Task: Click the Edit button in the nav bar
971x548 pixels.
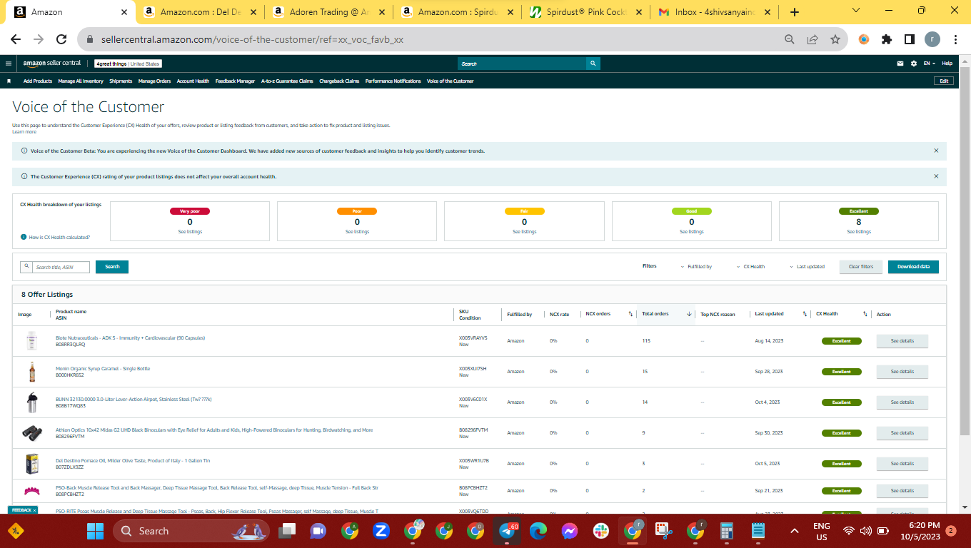Action: point(944,81)
